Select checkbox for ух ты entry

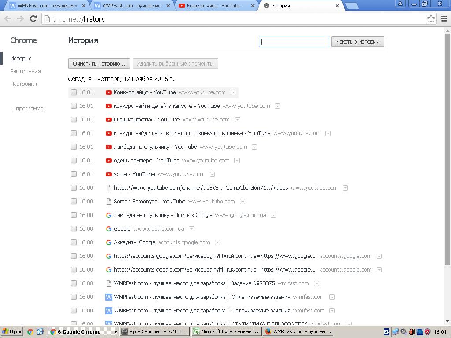74,174
